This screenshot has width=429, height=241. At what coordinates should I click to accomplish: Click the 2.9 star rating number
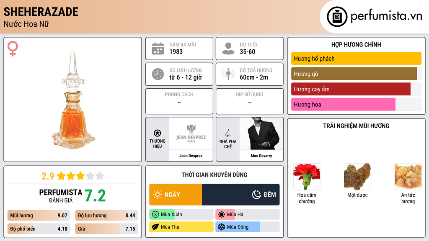(48, 176)
